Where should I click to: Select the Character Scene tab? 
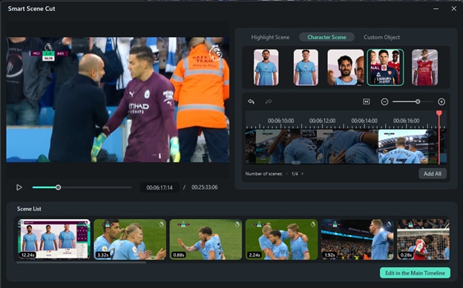[x=326, y=37]
